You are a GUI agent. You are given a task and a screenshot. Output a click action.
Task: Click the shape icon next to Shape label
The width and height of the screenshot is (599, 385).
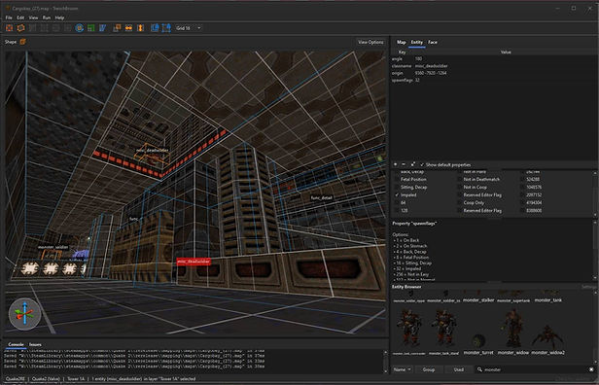click(x=23, y=42)
